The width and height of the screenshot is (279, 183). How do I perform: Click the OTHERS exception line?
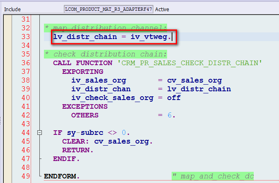[x=123, y=115]
